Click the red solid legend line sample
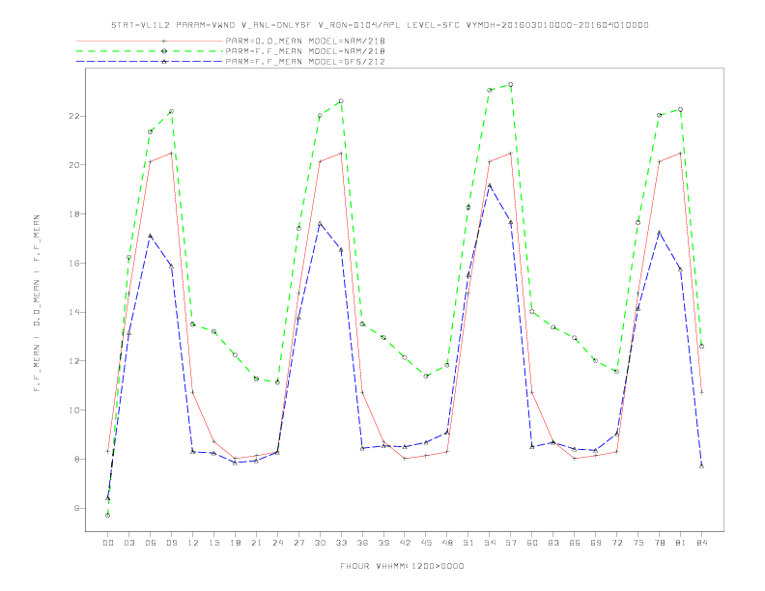The image size is (765, 591). 150,41
